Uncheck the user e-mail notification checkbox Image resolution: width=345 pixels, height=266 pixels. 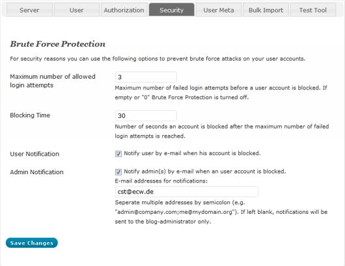point(118,154)
